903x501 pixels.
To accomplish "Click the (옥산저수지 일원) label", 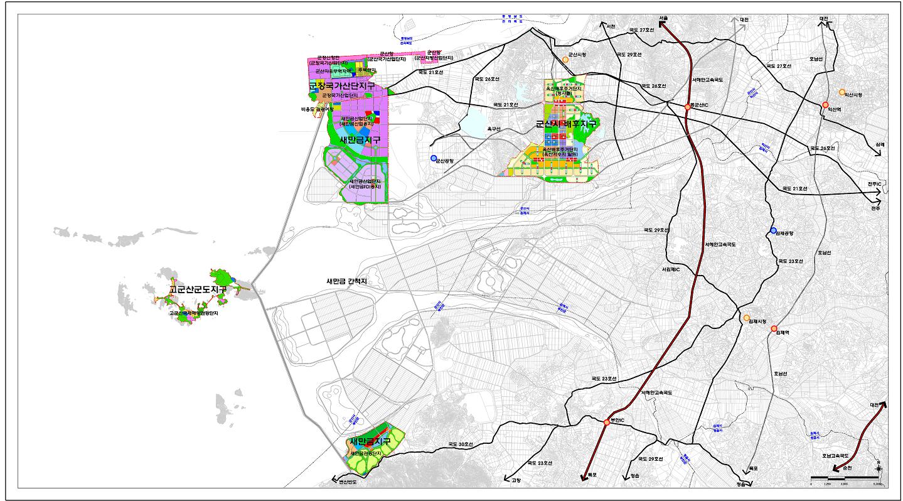I will pyautogui.click(x=560, y=154).
